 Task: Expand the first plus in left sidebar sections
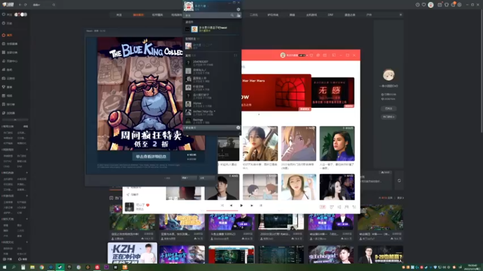tap(27, 149)
